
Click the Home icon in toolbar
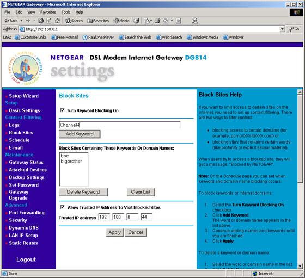point(57,21)
